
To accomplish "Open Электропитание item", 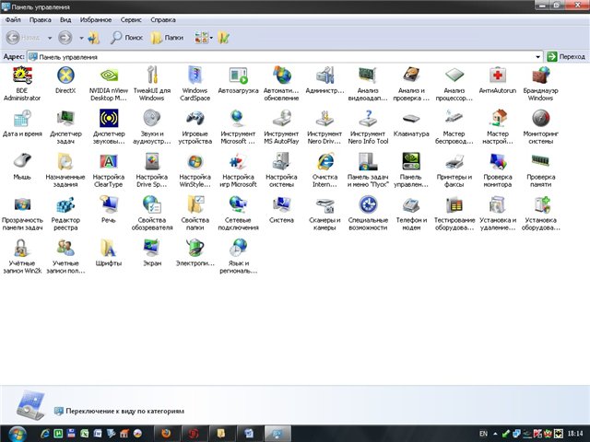I will (x=195, y=253).
